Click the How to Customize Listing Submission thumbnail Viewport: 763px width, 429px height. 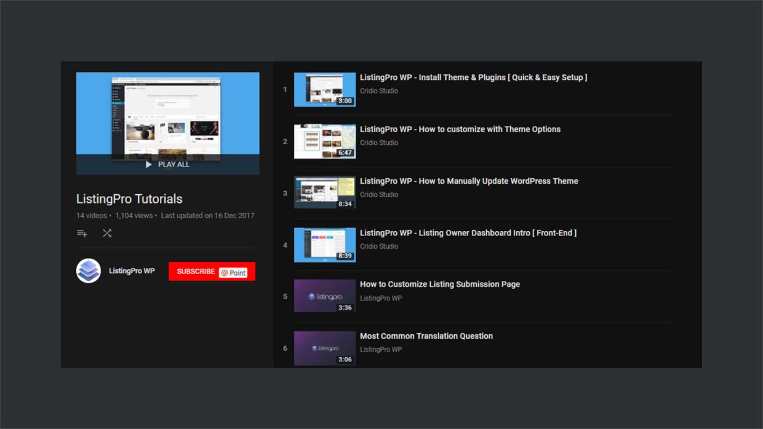click(324, 296)
